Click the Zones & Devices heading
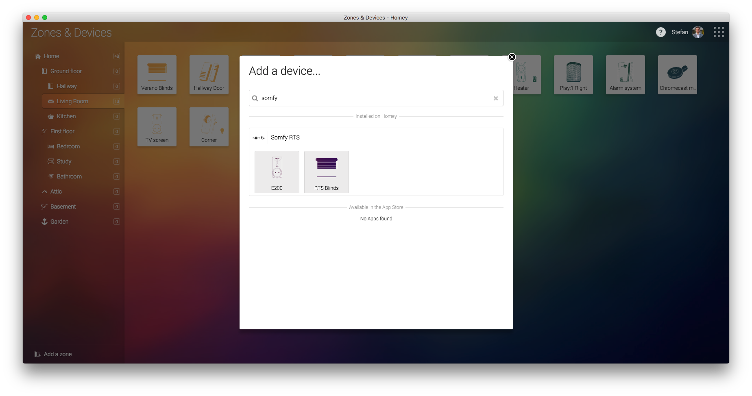Screen dimensions: 752x396 [71, 33]
